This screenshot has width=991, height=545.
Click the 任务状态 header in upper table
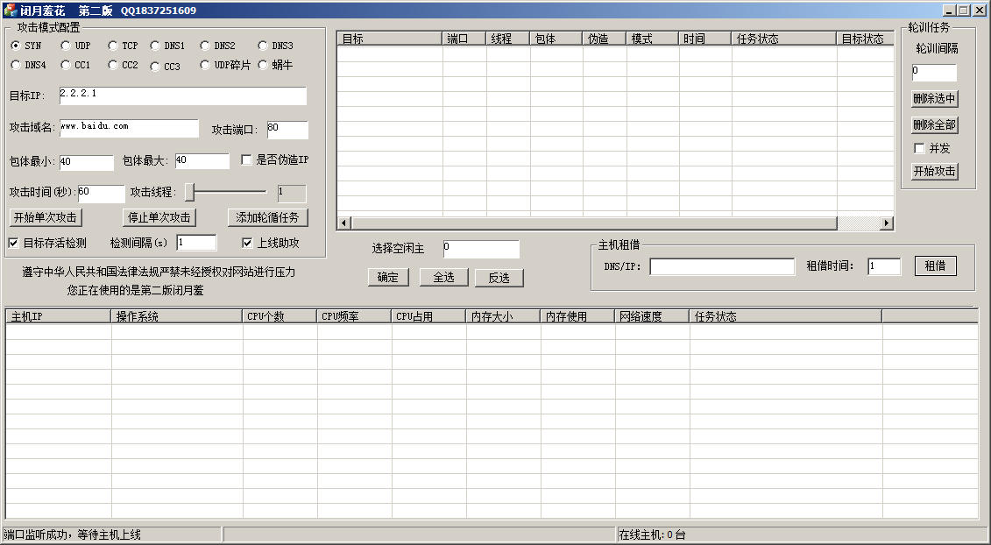click(783, 39)
